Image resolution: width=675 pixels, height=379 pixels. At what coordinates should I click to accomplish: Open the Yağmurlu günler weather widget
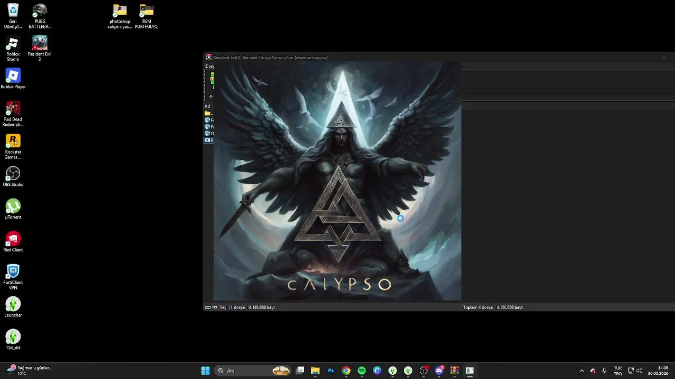[x=29, y=371]
